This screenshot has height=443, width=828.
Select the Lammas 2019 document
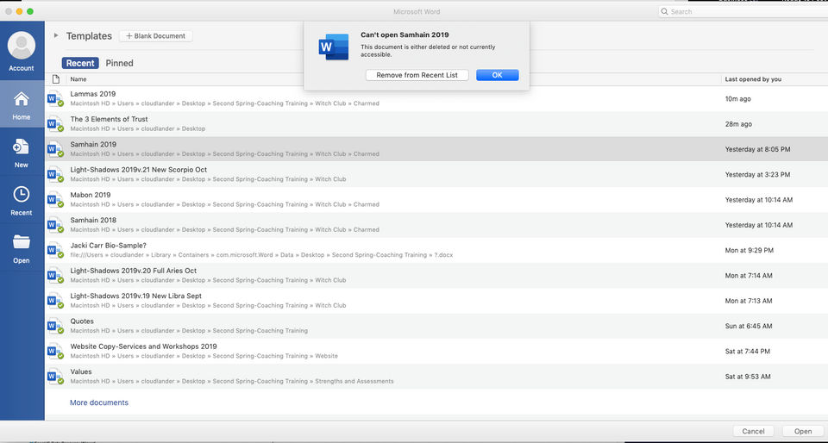tap(93, 94)
